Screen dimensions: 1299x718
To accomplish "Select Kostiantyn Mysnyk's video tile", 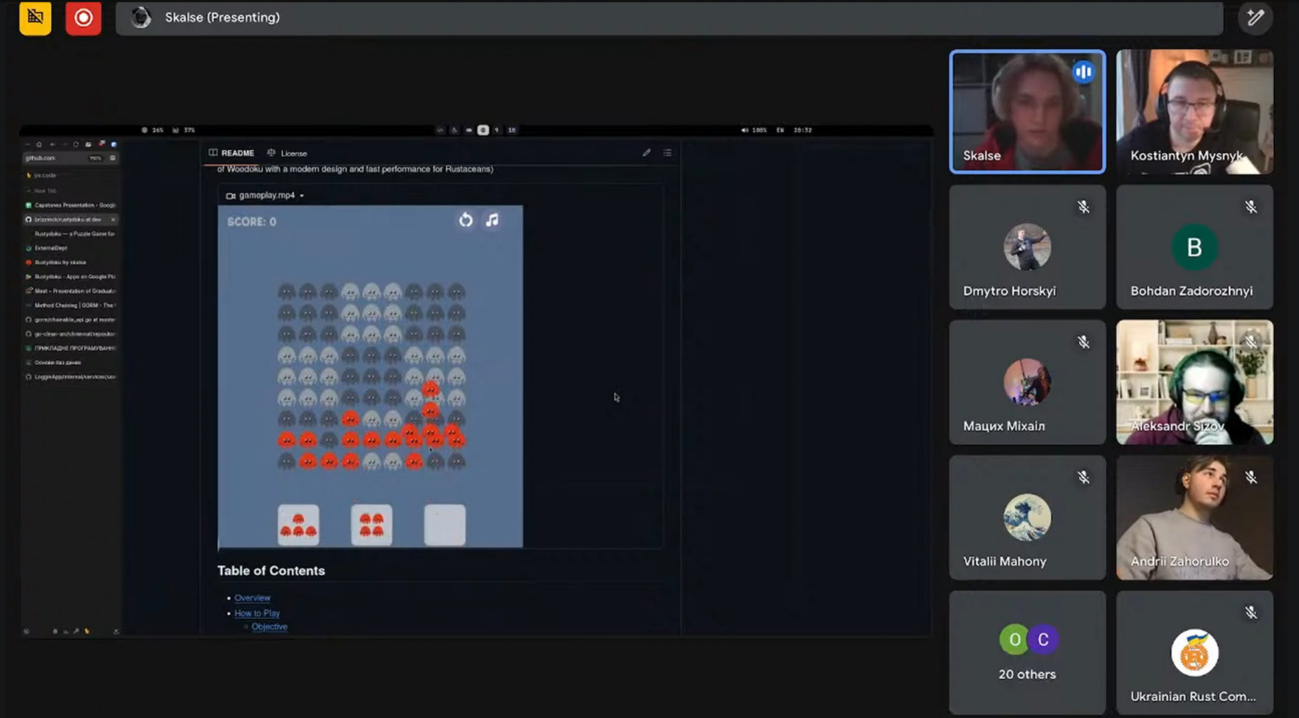I will [x=1194, y=112].
